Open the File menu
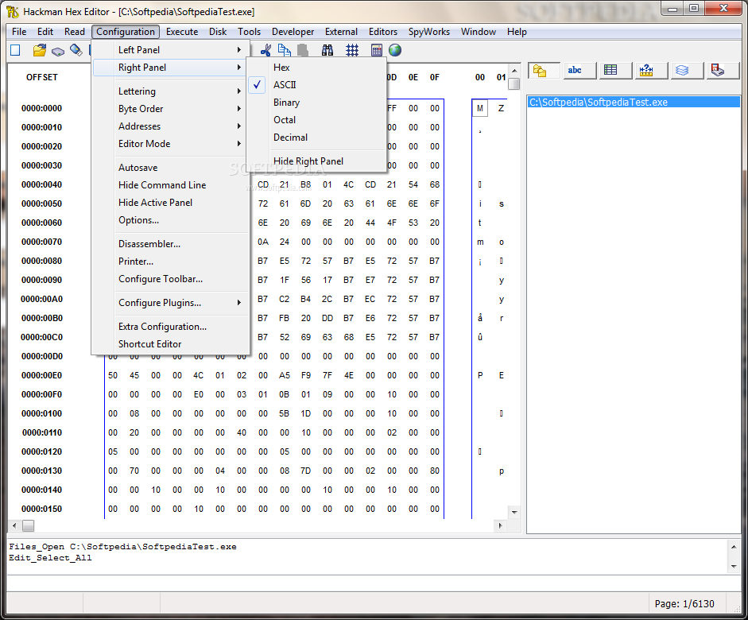748x620 pixels. pyautogui.click(x=19, y=32)
